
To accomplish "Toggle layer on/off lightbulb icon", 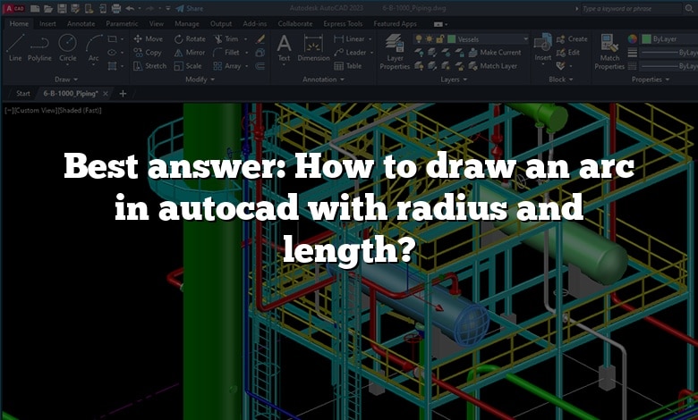I will point(420,39).
